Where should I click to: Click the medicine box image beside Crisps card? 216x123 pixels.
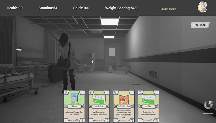tap(99, 98)
